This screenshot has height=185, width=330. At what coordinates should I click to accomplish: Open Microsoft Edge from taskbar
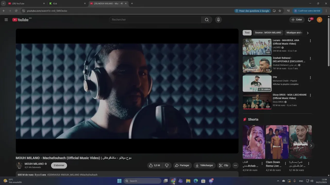click(196, 181)
